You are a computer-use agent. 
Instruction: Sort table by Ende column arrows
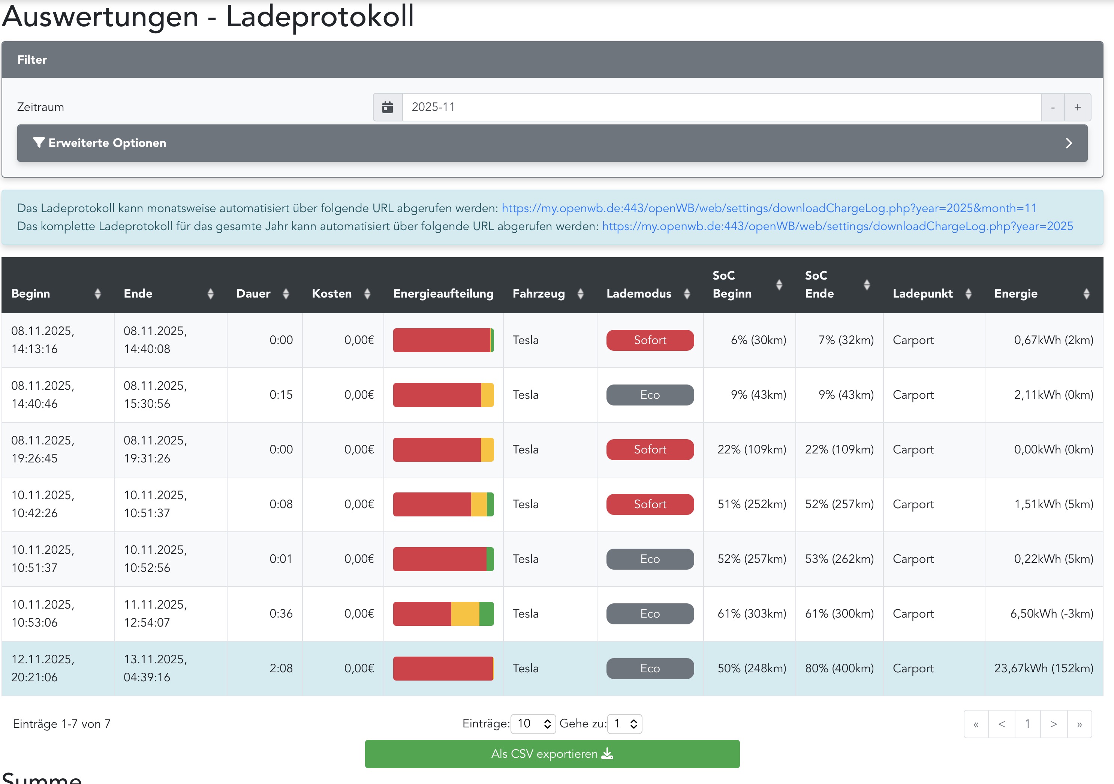(x=210, y=293)
